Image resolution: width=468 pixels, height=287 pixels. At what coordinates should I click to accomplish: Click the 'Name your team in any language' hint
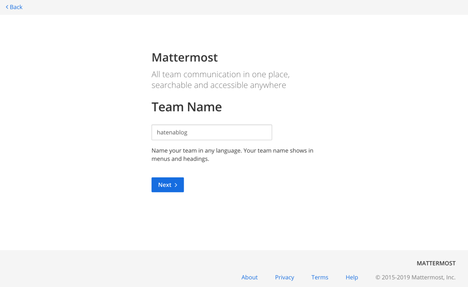pyautogui.click(x=232, y=155)
